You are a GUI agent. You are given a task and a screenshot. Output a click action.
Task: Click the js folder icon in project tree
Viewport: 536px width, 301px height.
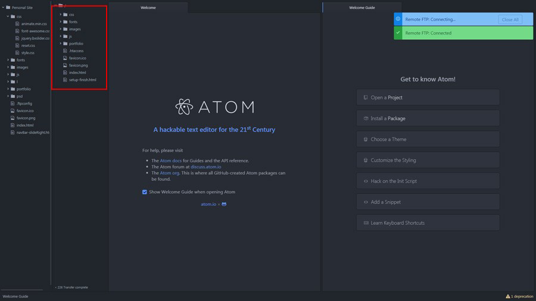tap(13, 74)
